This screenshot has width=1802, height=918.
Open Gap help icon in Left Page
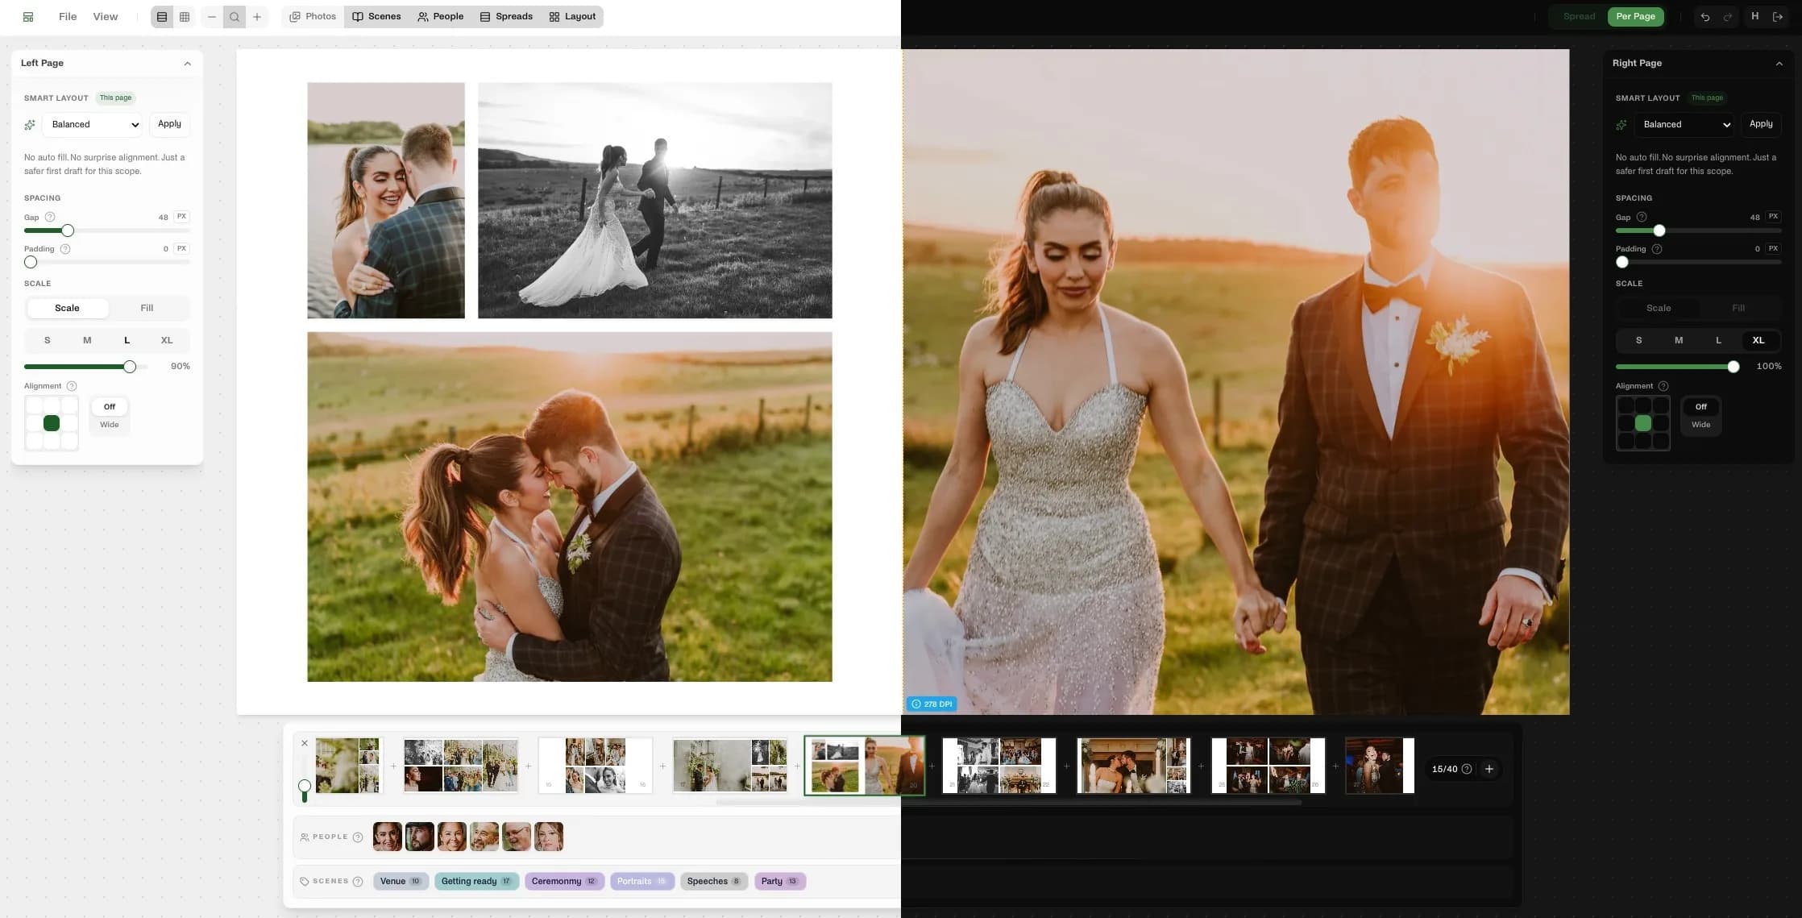coord(50,217)
